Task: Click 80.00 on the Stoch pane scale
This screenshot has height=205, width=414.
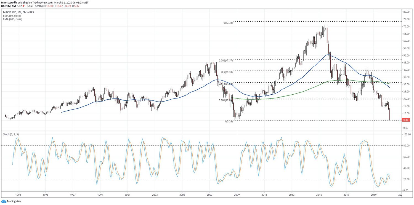Action: 406,146
